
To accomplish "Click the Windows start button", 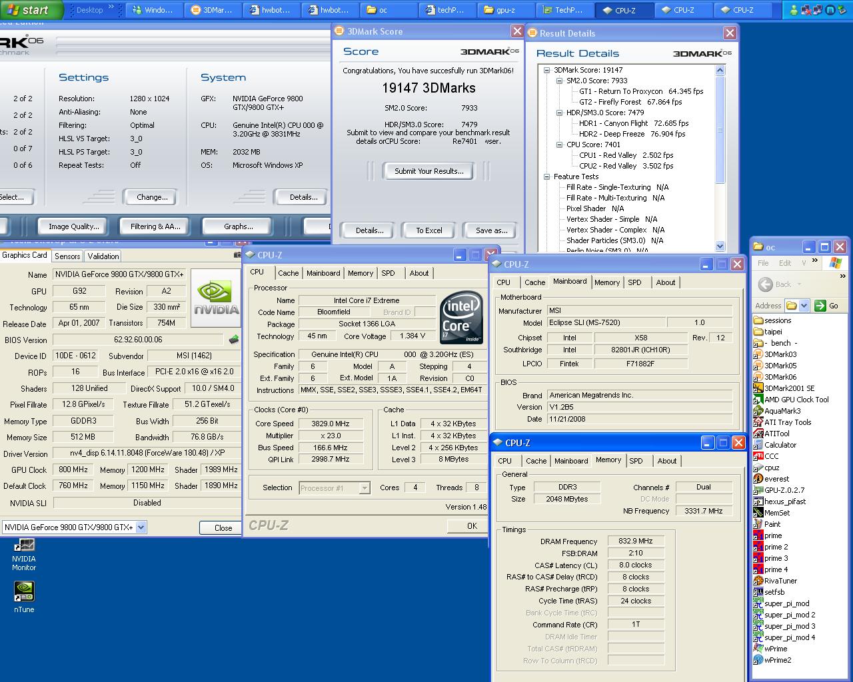I will tap(31, 10).
